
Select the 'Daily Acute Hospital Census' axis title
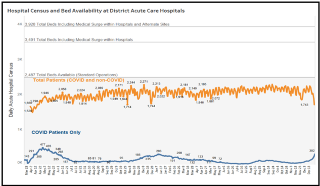point(11,90)
